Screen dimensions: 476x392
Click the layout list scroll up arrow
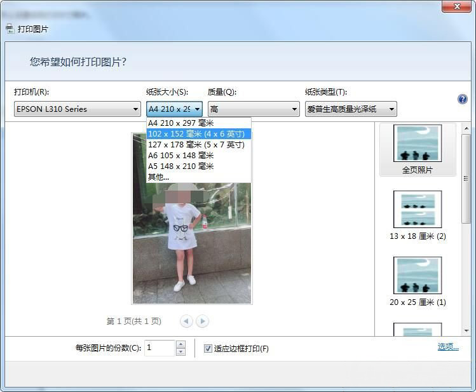(x=466, y=128)
